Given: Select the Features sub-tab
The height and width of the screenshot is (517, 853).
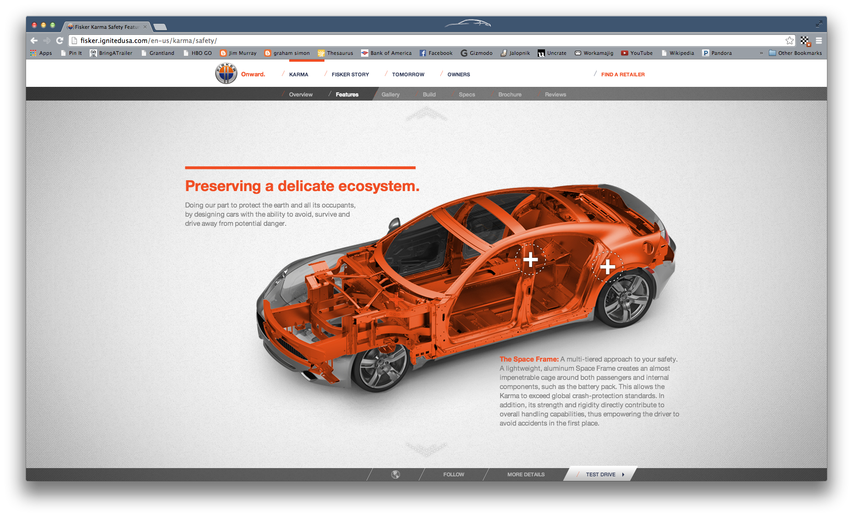Looking at the screenshot, I should (x=347, y=95).
